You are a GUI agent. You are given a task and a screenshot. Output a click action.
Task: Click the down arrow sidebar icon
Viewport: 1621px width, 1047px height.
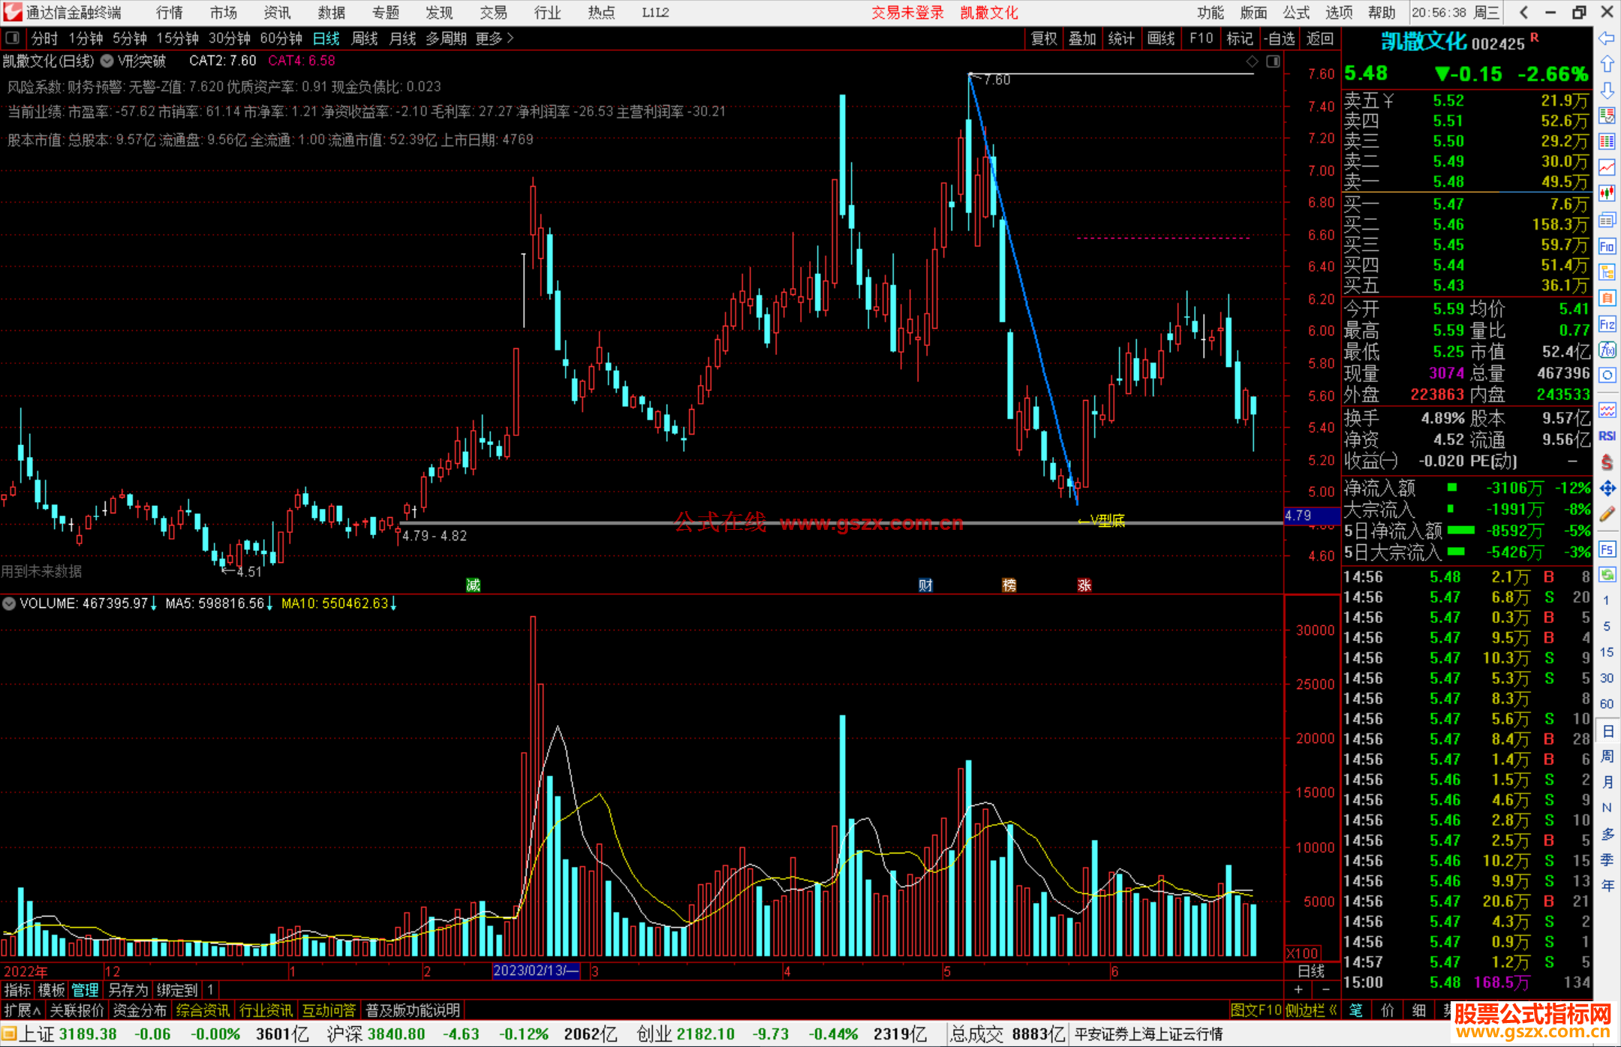[x=1607, y=90]
